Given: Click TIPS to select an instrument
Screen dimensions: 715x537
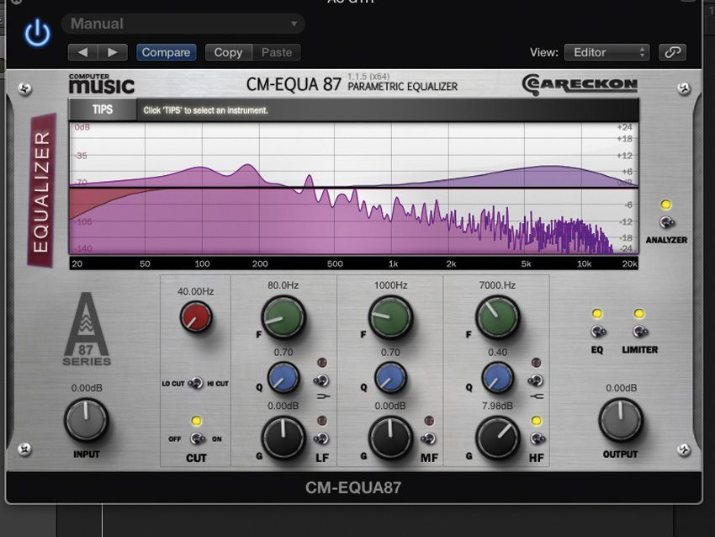Looking at the screenshot, I should (102, 110).
